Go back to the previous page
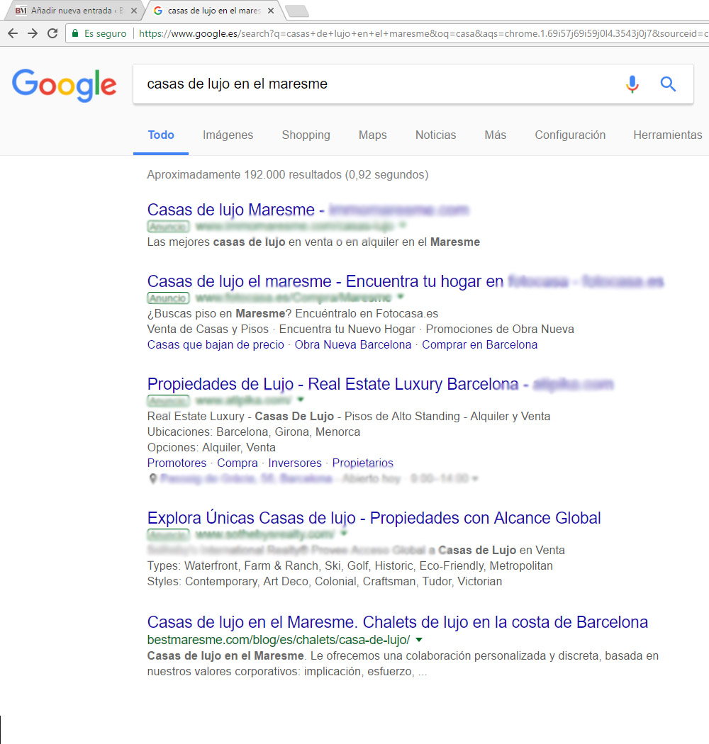709x744 pixels. (13, 33)
